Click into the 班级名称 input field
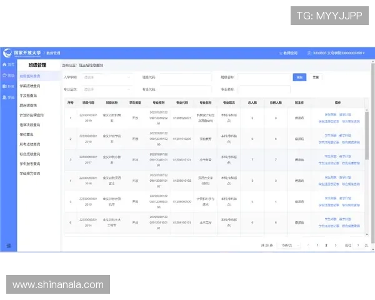The width and height of the screenshot is (375, 300). point(263,77)
